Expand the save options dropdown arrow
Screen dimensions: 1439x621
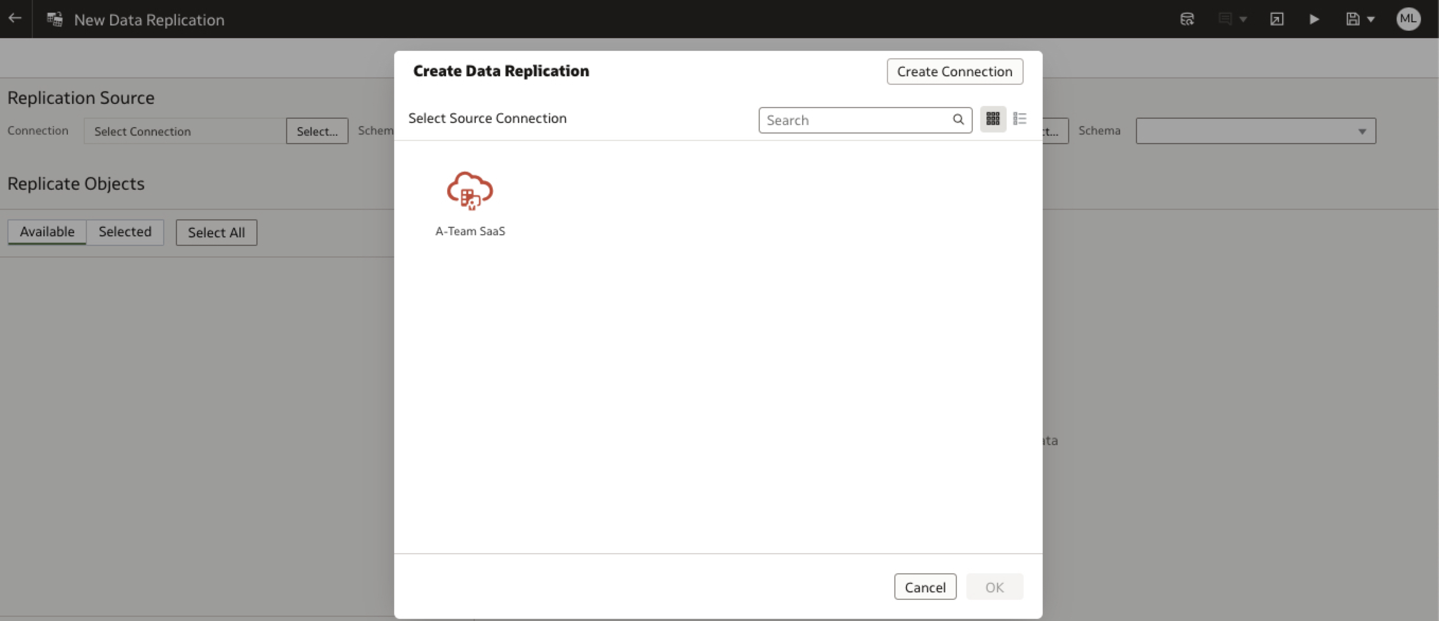1371,20
